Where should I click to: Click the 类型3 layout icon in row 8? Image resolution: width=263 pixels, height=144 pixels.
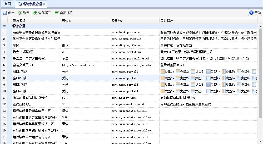[193, 78]
